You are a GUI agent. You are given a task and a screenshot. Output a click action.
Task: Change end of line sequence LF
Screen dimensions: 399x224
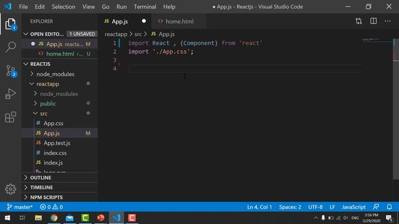[x=332, y=207]
